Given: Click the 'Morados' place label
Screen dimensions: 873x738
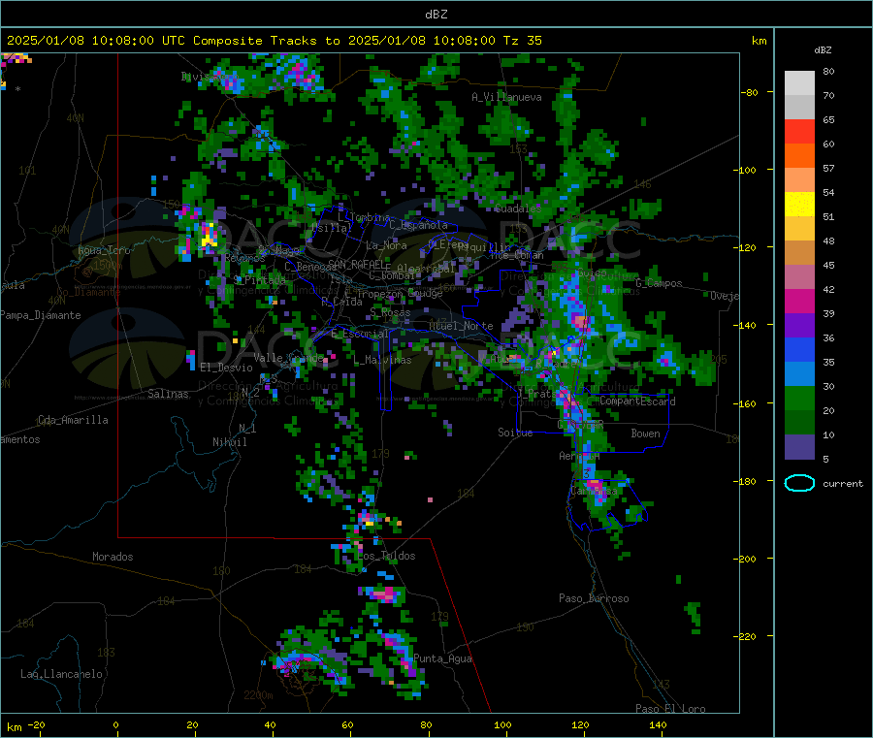Looking at the screenshot, I should [x=113, y=557].
